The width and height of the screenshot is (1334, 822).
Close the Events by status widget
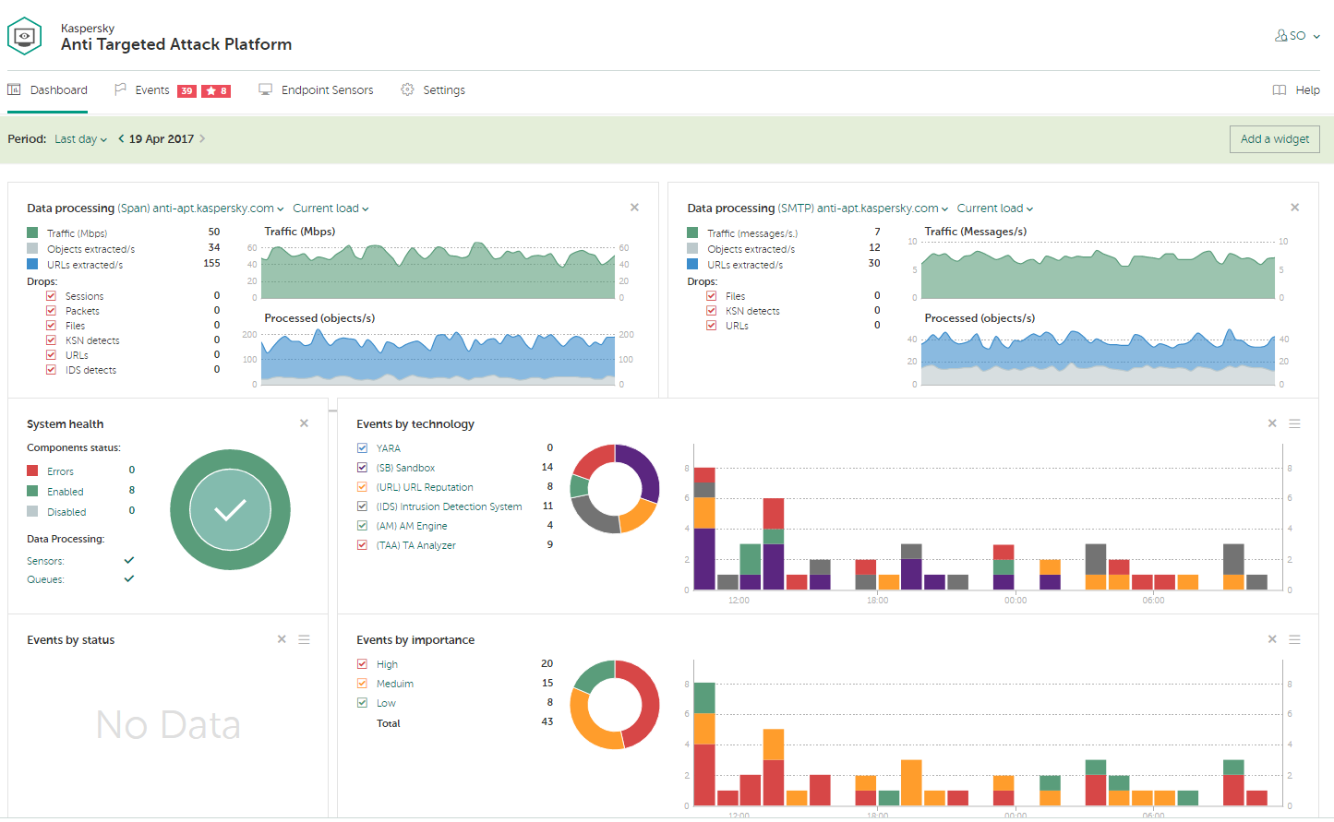pyautogui.click(x=282, y=639)
